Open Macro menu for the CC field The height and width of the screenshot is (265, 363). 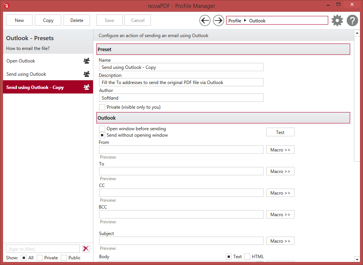[x=280, y=193]
